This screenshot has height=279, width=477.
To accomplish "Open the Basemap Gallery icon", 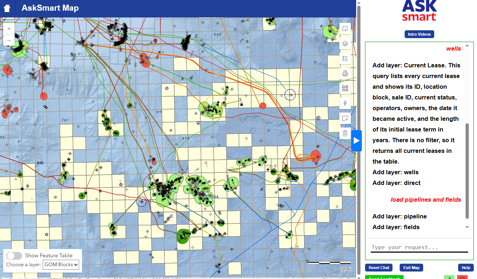I will pyautogui.click(x=345, y=88).
